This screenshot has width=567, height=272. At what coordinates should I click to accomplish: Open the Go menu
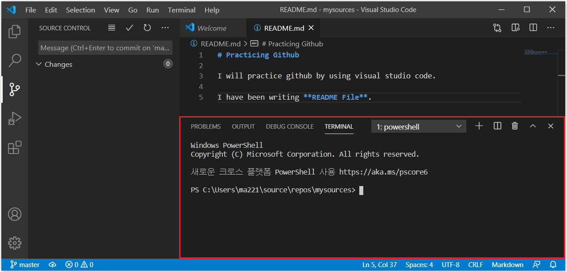click(133, 10)
